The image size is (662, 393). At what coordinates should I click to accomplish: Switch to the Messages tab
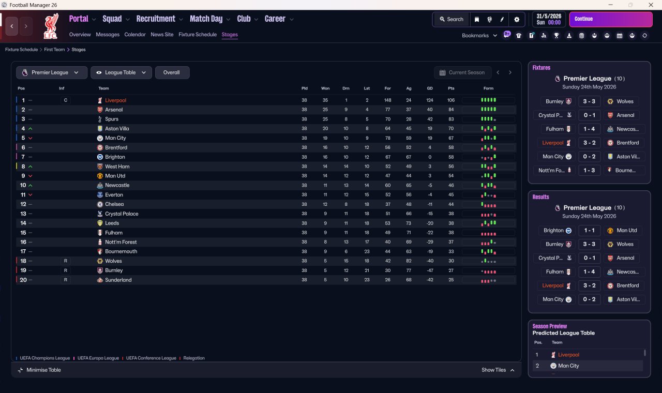108,35
